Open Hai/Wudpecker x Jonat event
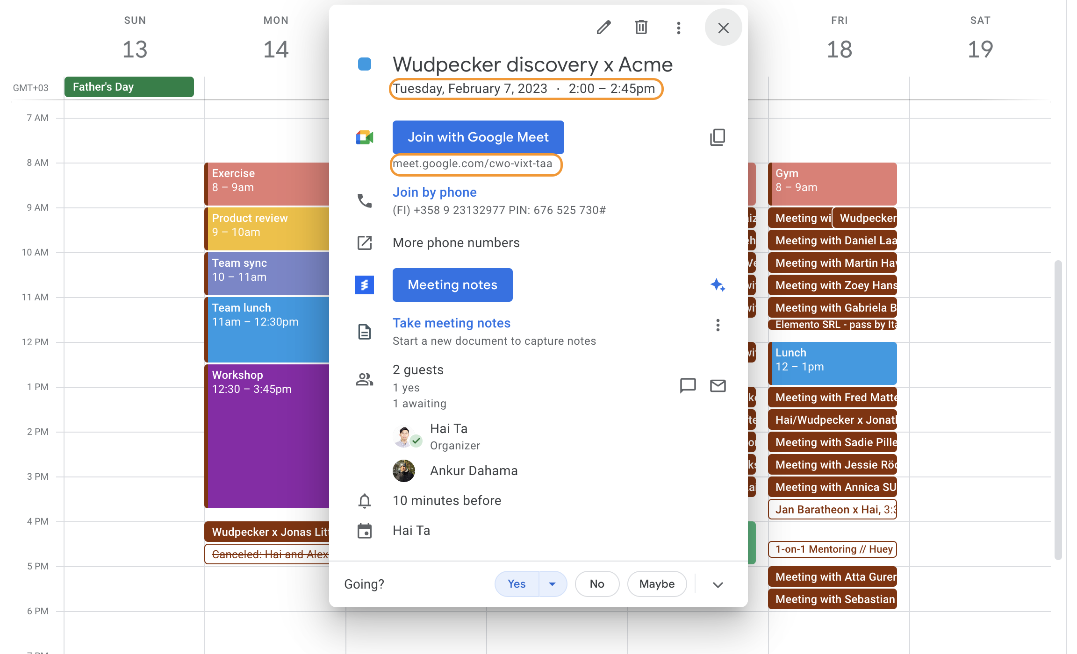Viewport: 1077px width, 654px height. coord(833,420)
